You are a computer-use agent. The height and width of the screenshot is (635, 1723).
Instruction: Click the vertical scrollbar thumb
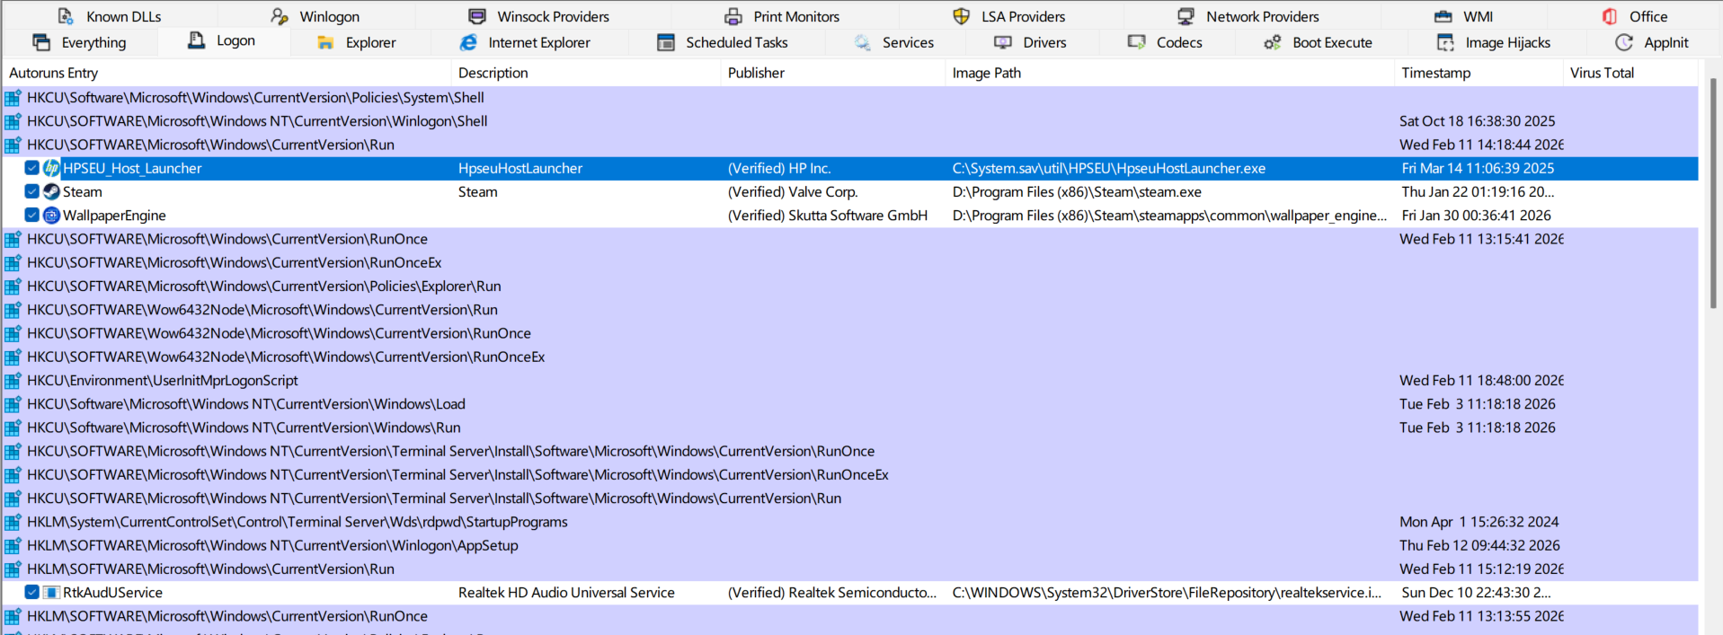[1713, 193]
